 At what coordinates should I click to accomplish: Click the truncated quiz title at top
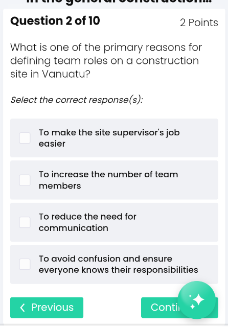coord(119,2)
